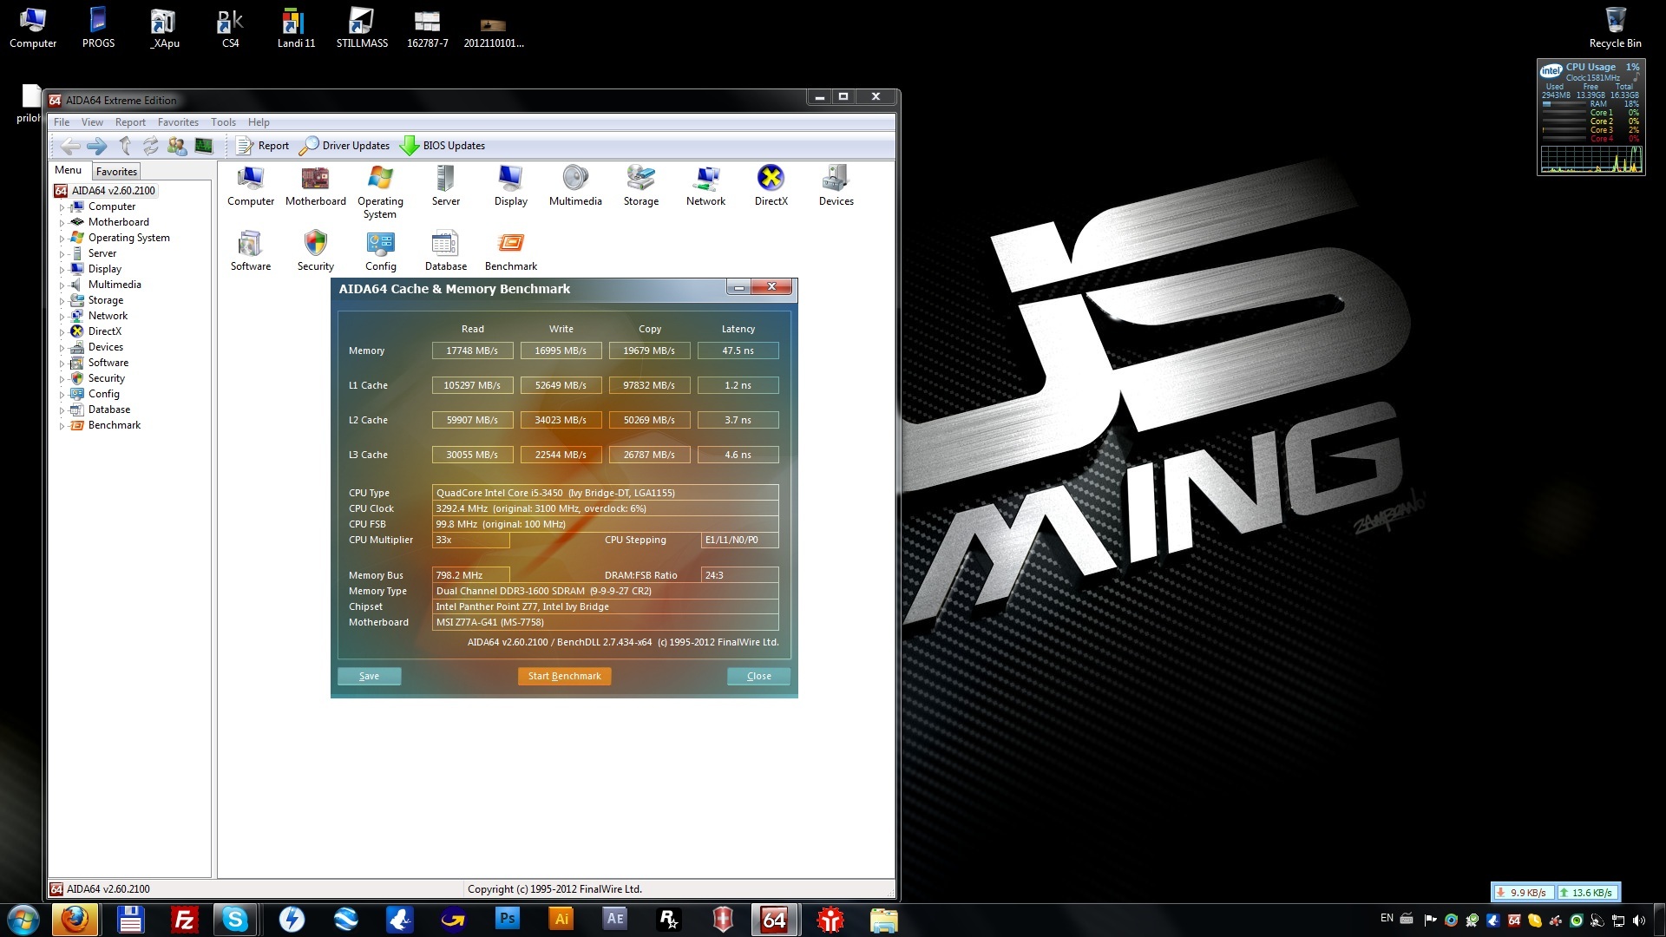Switch to the Menu tab in sidebar
Image resolution: width=1666 pixels, height=937 pixels.
[68, 170]
